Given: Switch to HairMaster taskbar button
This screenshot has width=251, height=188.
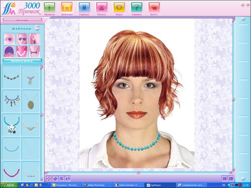Looking at the screenshot, I should click(160, 185).
